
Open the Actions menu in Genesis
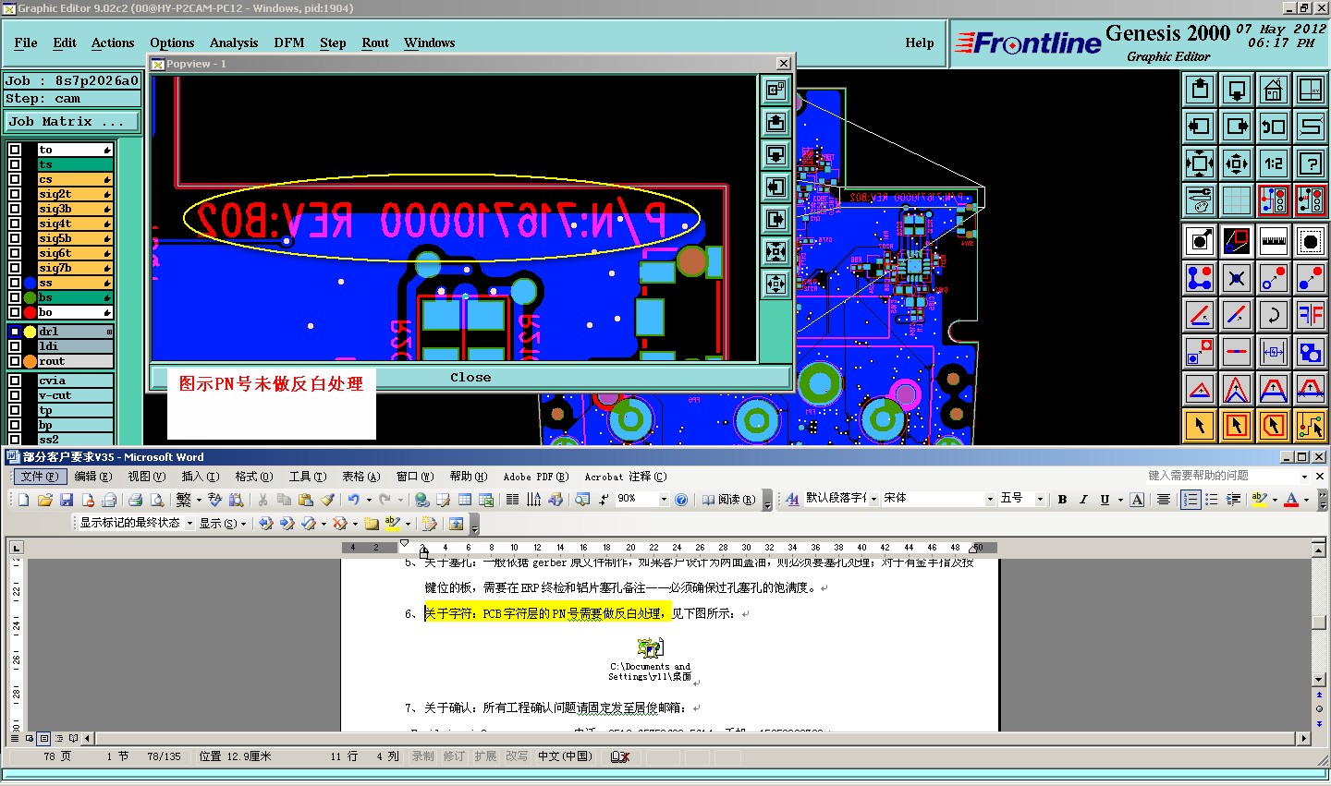(113, 42)
